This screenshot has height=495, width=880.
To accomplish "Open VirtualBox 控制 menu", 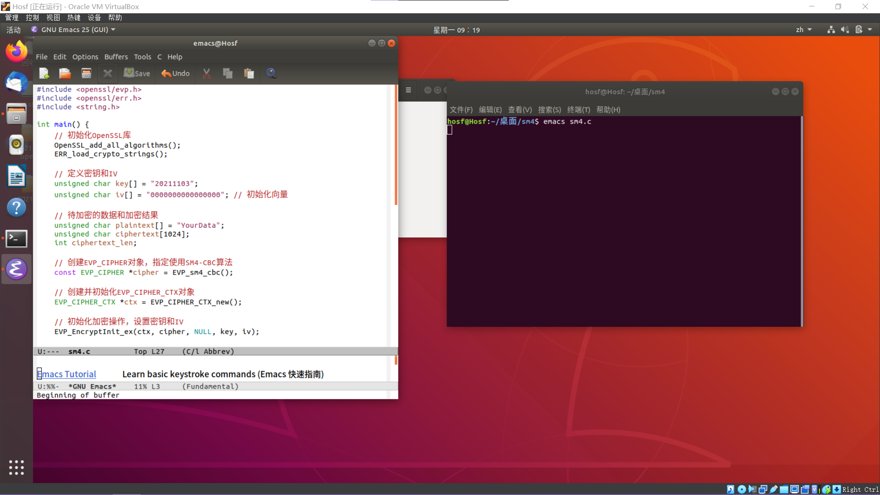I will (33, 17).
